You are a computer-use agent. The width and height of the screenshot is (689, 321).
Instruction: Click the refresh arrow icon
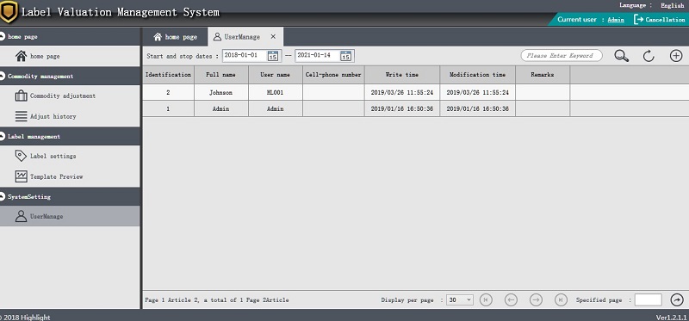(x=649, y=56)
